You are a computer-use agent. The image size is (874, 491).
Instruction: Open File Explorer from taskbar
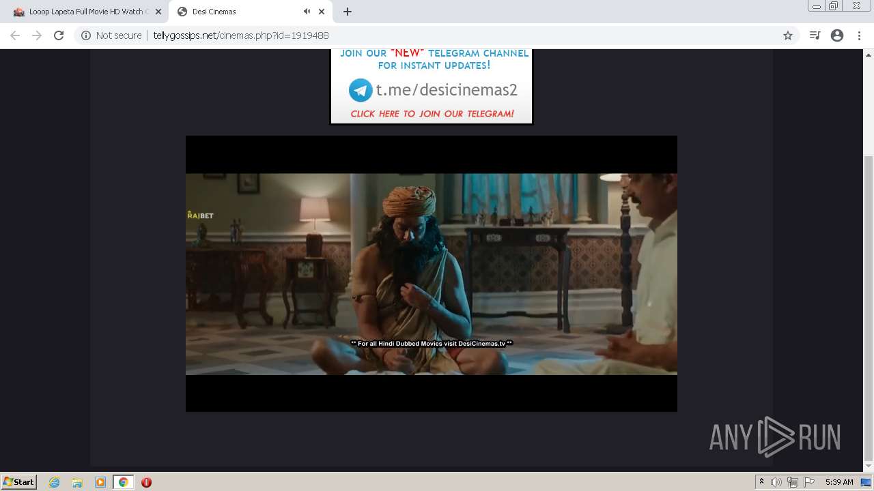pos(77,482)
